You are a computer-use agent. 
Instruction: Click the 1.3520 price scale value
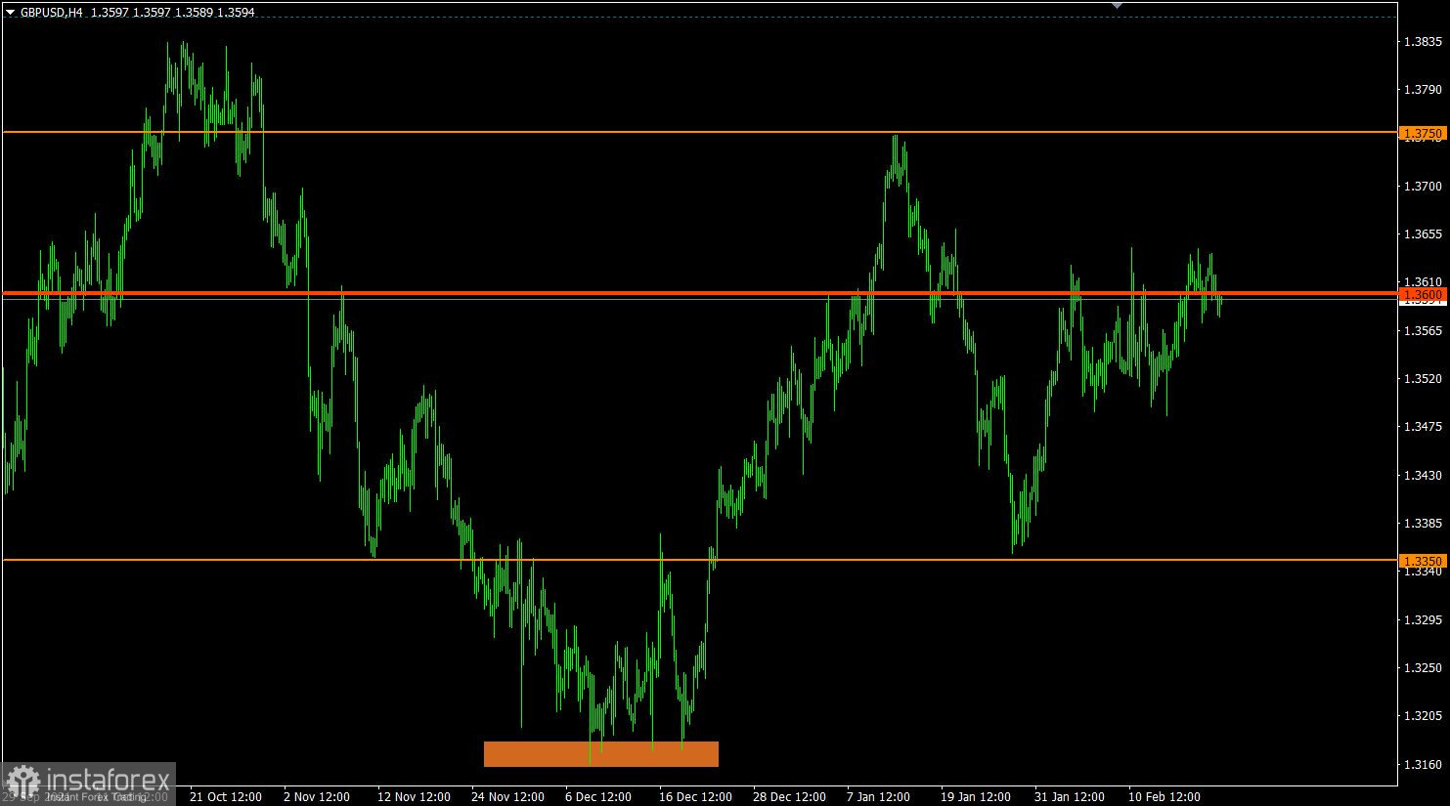point(1423,379)
